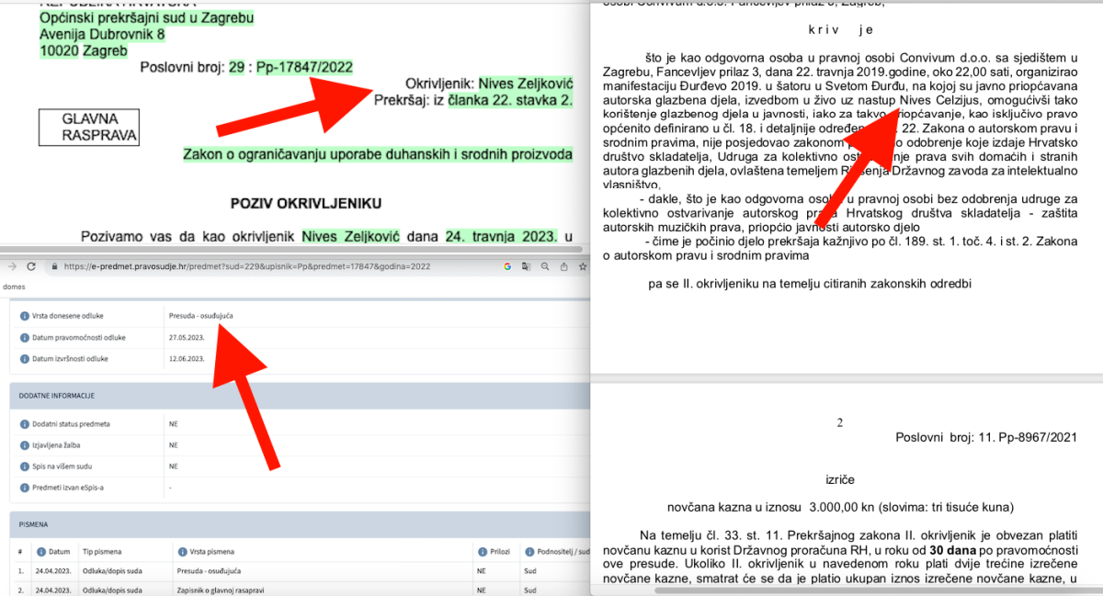The image size is (1103, 596).
Task: Click the browser reload button
Action: click(31, 266)
